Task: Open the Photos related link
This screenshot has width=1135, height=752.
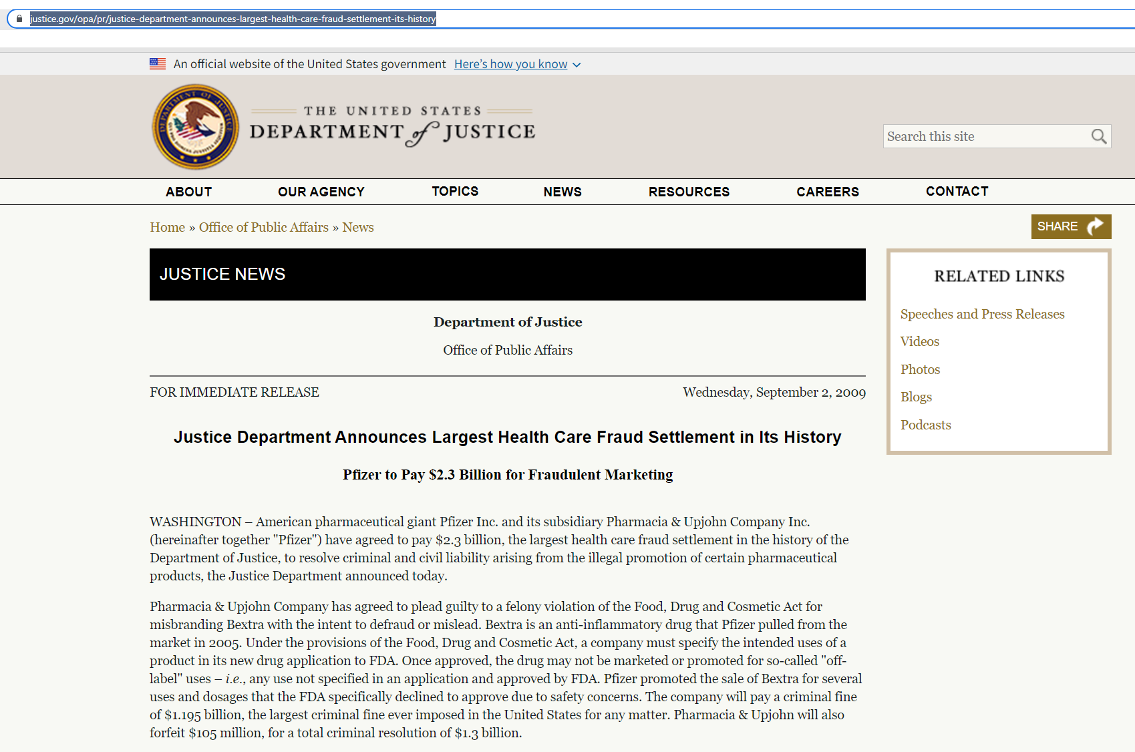Action: click(920, 369)
